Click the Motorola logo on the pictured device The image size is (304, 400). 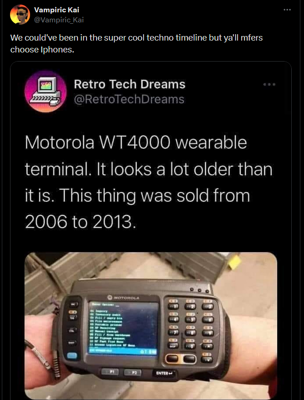[124, 297]
